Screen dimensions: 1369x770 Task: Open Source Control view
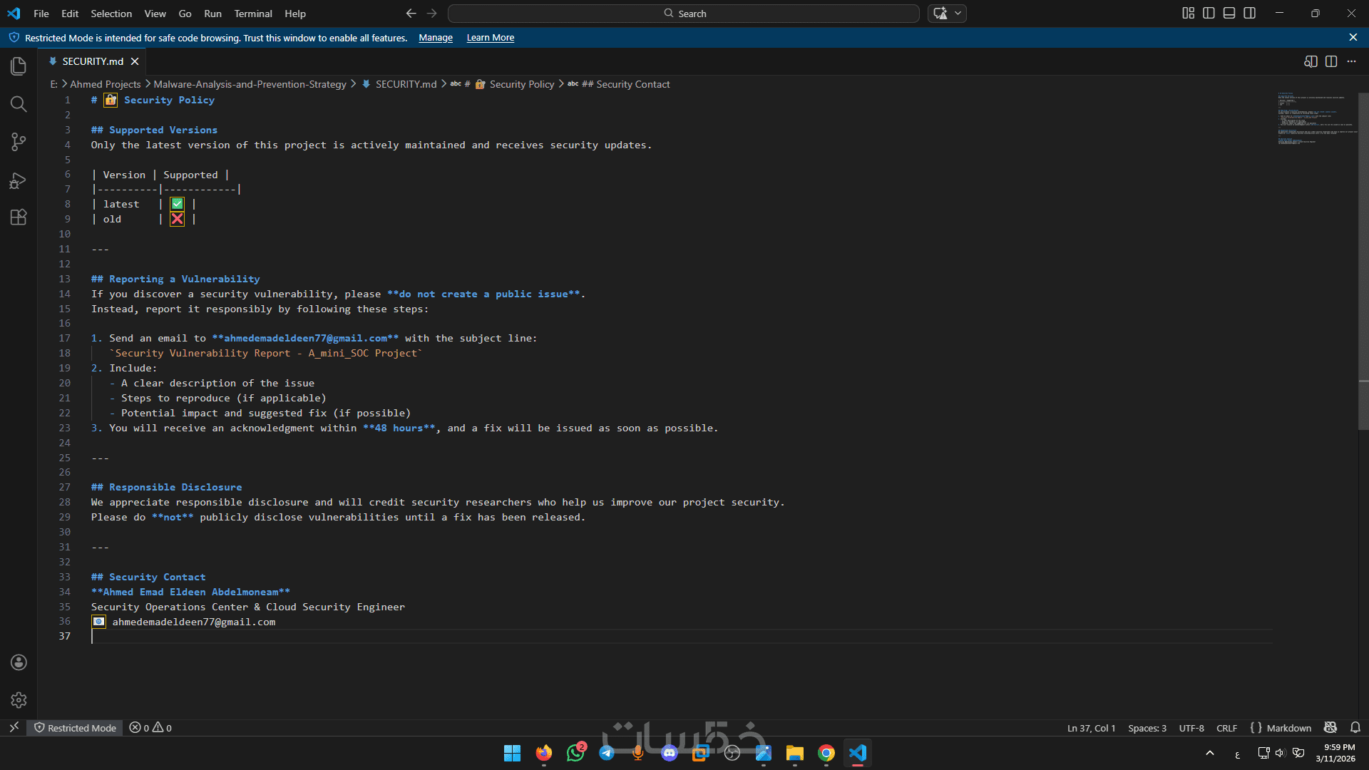[19, 142]
